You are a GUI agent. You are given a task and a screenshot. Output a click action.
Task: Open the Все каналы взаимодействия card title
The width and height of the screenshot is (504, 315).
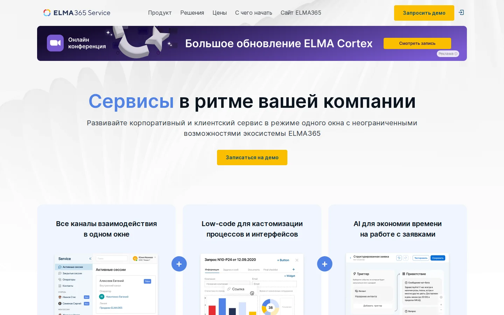pos(106,229)
